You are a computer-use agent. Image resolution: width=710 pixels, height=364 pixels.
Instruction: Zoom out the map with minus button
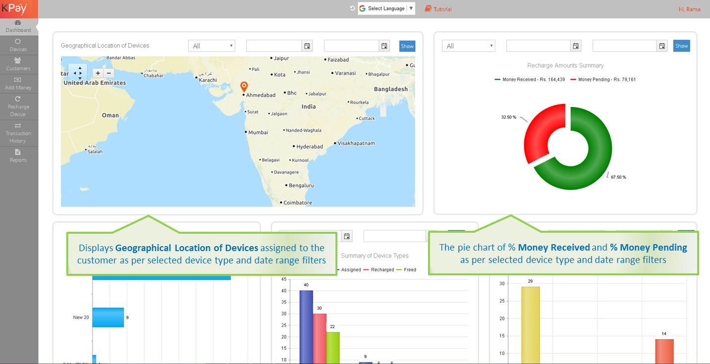point(109,73)
